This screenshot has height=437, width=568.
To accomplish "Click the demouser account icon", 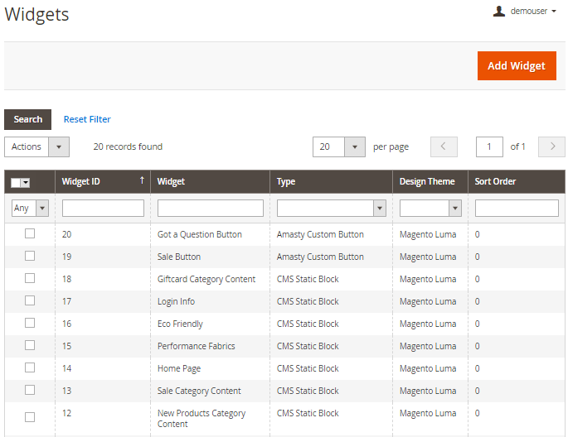I will tap(498, 11).
